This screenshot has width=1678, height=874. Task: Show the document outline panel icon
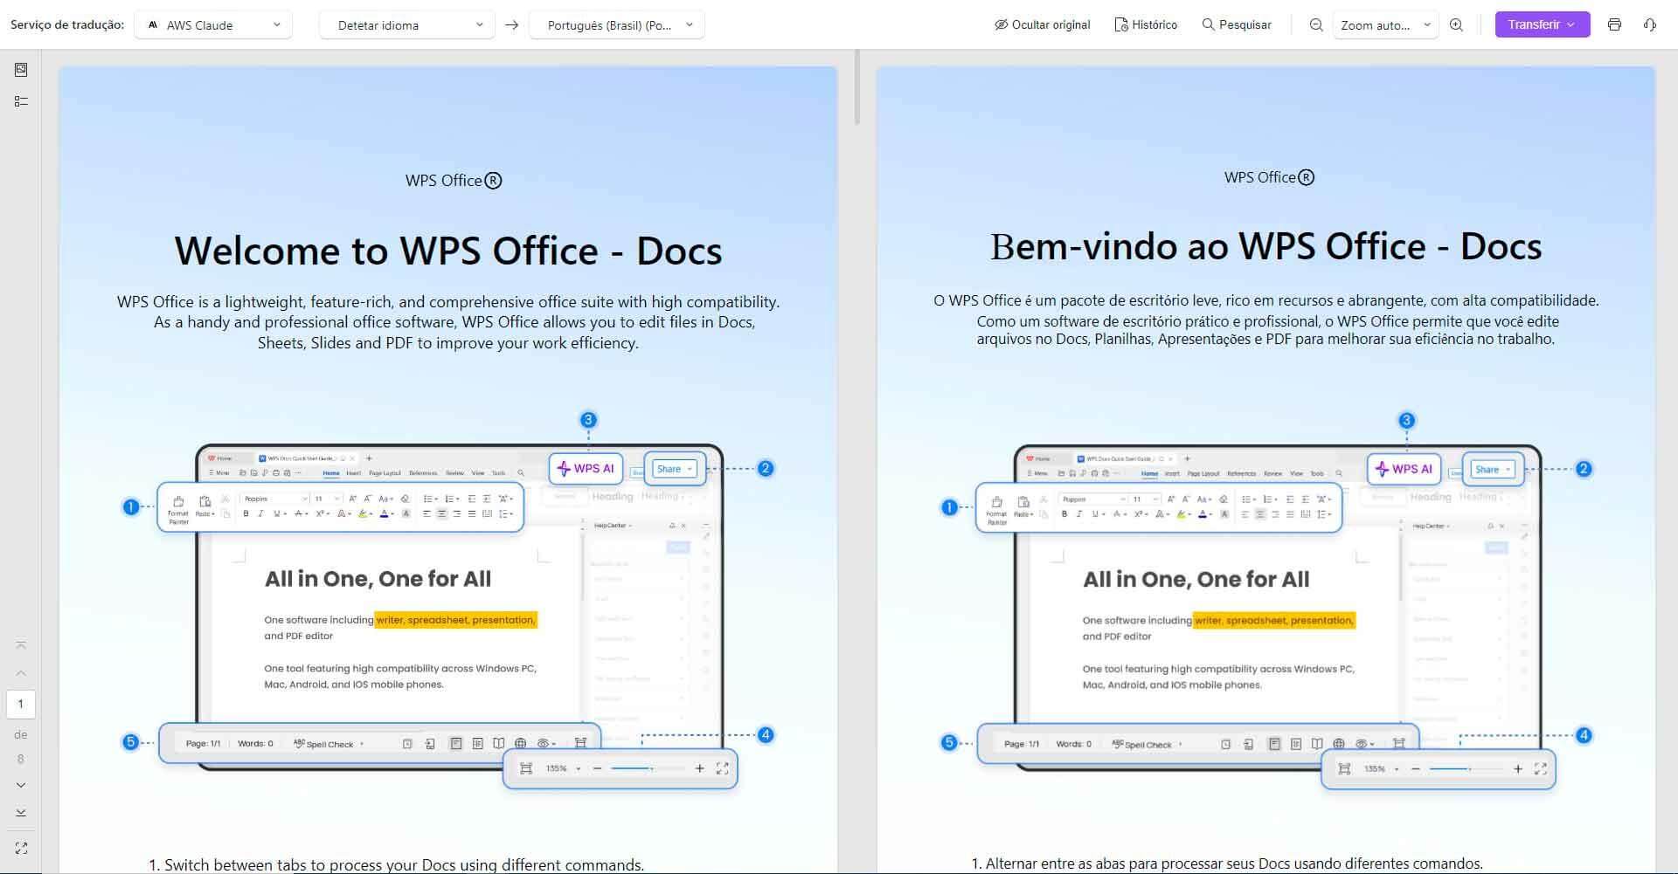pos(21,101)
